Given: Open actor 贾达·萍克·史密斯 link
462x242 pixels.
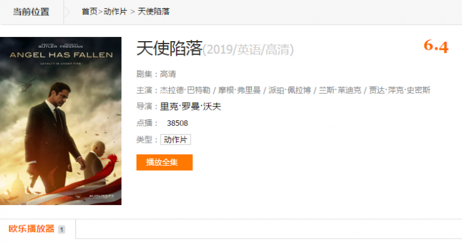Looking at the screenshot, I should (399, 90).
